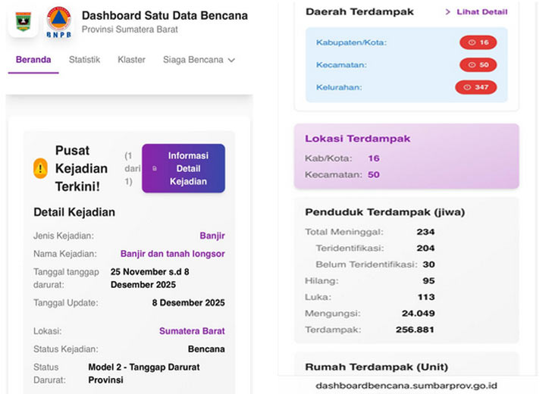This screenshot has height=394, width=552.
Task: Click the BNPB logo icon
Action: click(58, 21)
